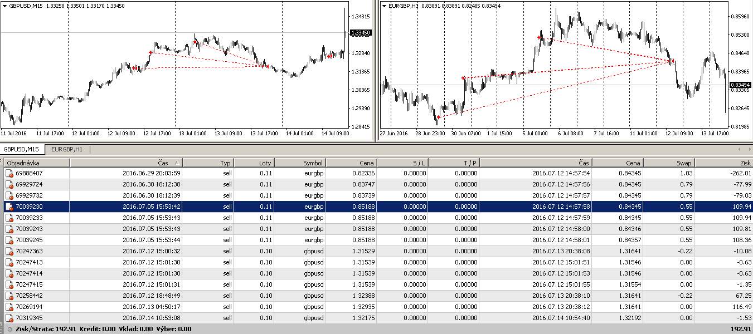Viewport: 753px width, 334px height.
Task: Sort by the Čas header showing sort arrow
Action: [x=126, y=163]
